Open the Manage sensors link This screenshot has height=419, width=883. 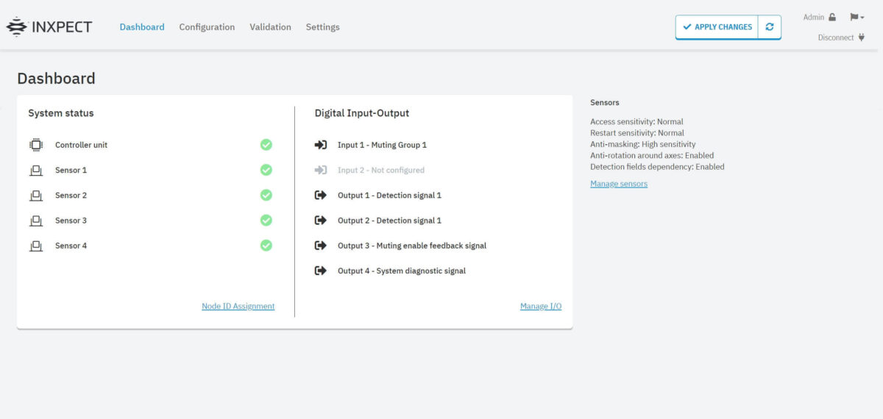click(x=619, y=184)
